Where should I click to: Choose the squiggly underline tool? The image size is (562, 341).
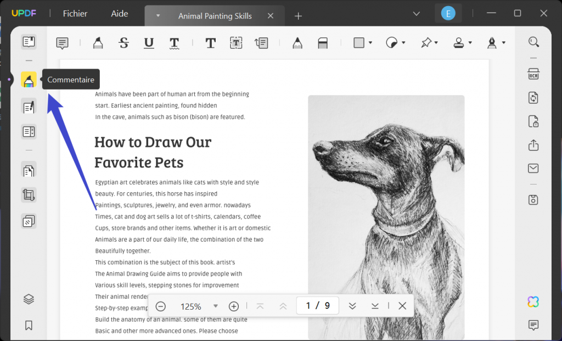174,43
